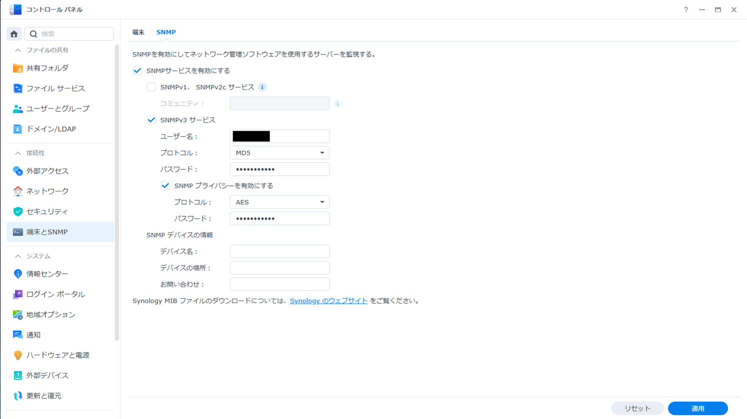Open Hardware & Power (ハードウェアと電源) bulb icon

click(17, 355)
